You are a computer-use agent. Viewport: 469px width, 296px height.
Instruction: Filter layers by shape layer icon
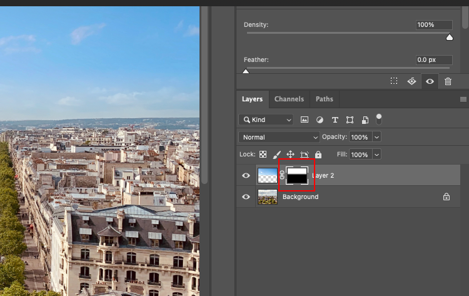(350, 120)
